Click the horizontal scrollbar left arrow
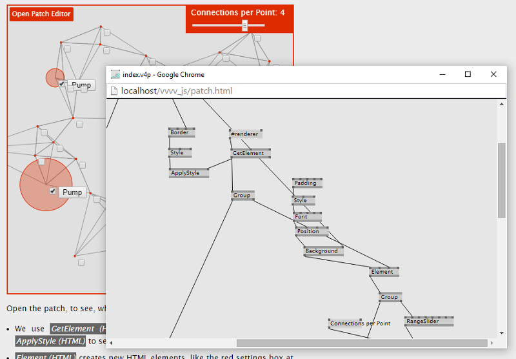 [111, 343]
